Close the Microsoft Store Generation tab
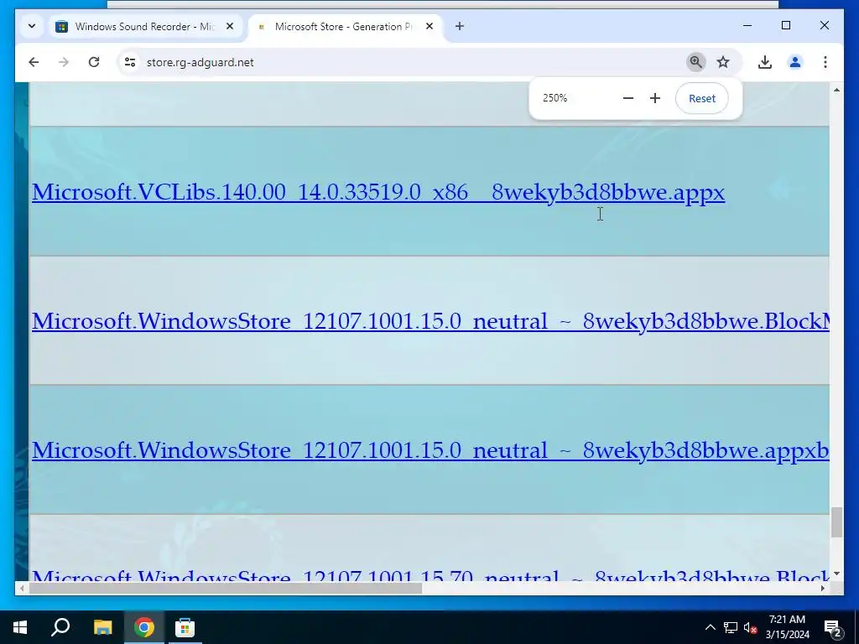This screenshot has width=859, height=644. (429, 26)
